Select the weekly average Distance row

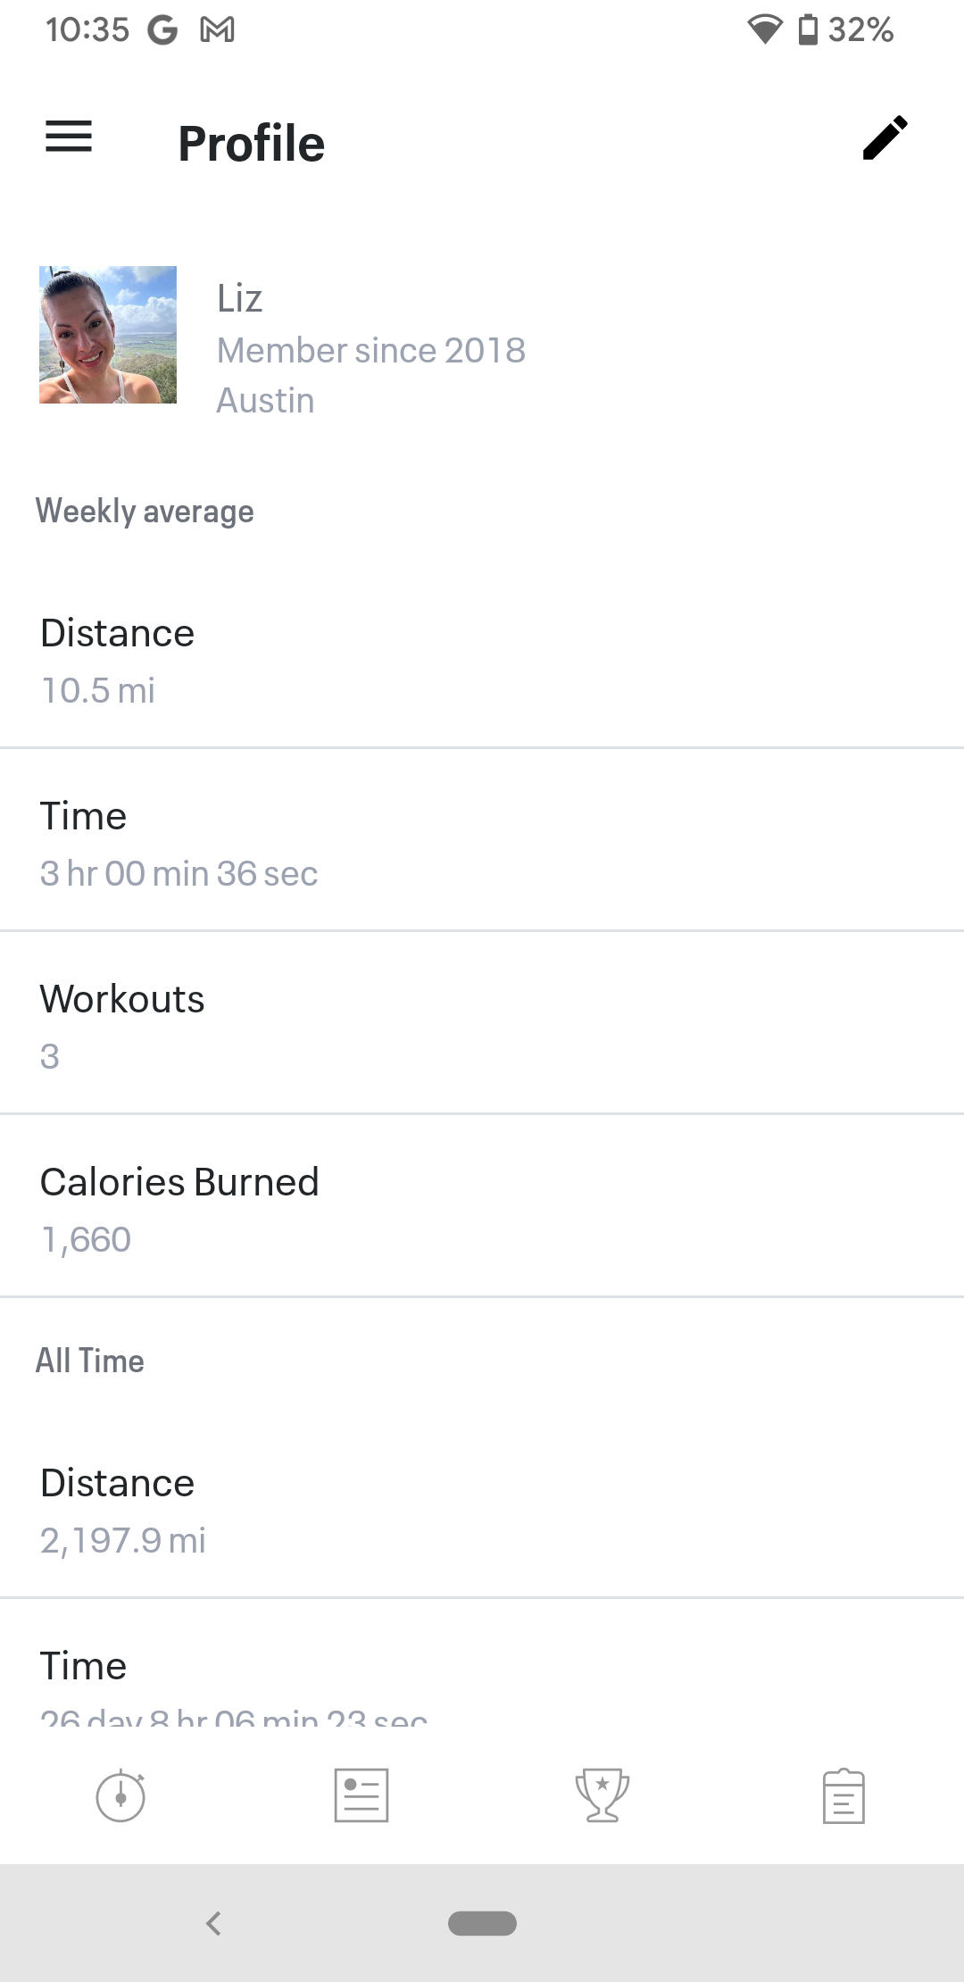pyautogui.click(x=482, y=661)
